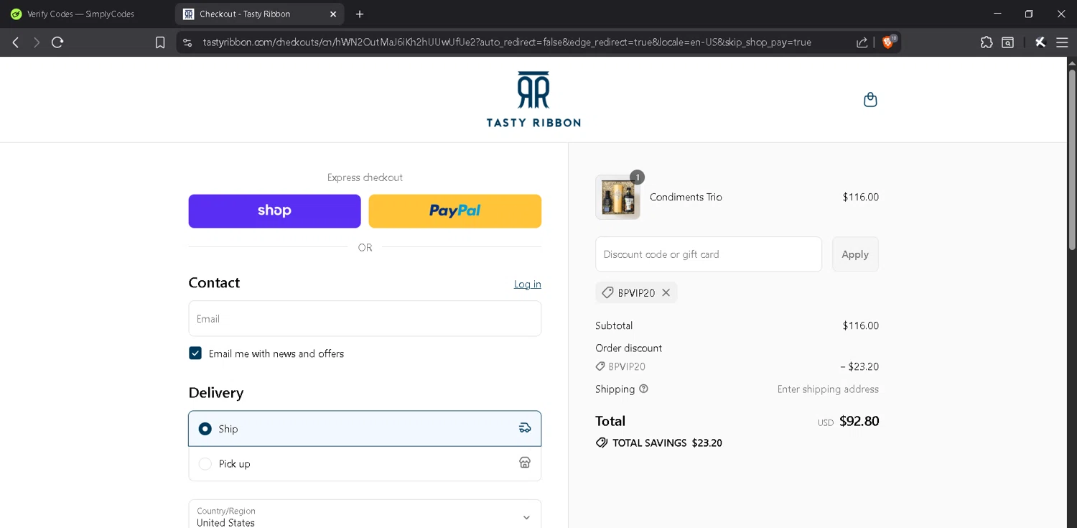Minimize the browser window
This screenshot has height=528, width=1077.
997,14
